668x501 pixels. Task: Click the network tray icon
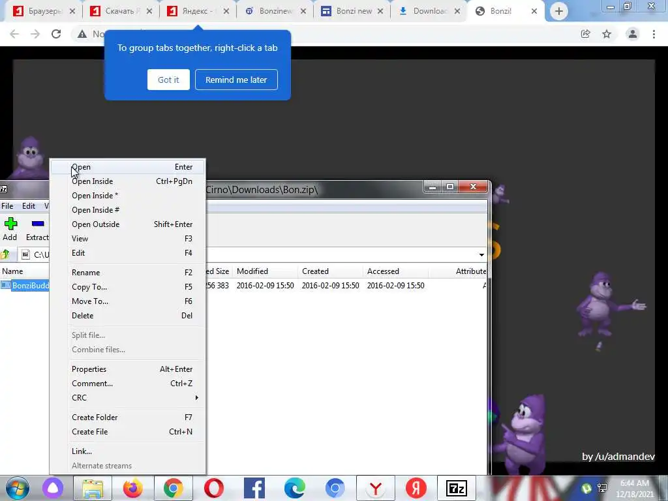click(602, 488)
